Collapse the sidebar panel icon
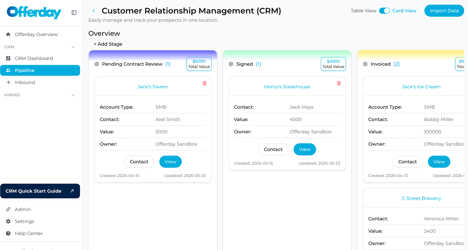468x250 pixels. [x=74, y=13]
